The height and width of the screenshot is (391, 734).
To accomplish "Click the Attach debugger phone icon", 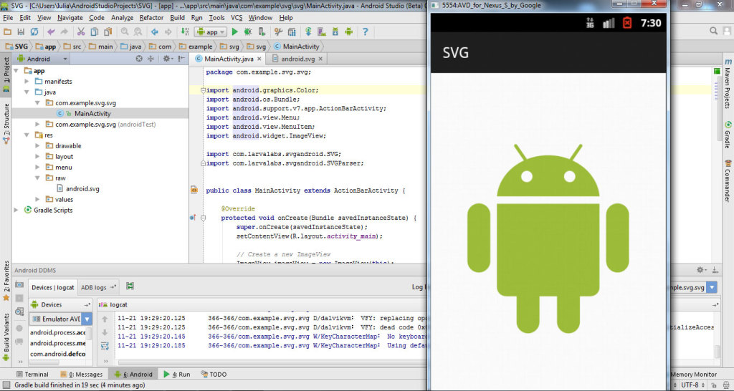I will pos(262,32).
